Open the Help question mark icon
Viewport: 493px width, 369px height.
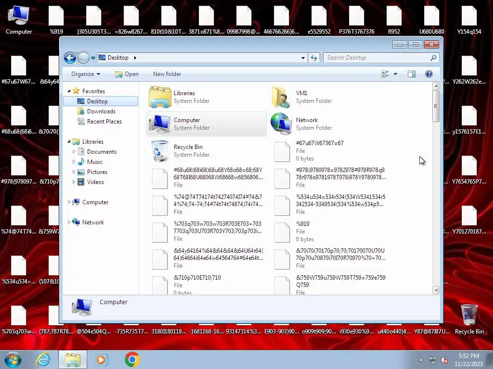429,74
